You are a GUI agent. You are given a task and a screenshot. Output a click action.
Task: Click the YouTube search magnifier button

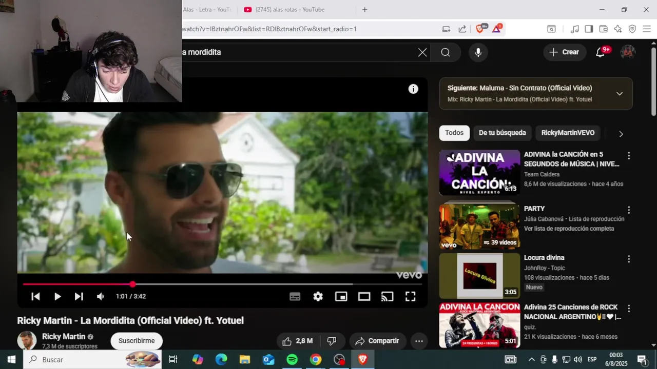click(446, 52)
